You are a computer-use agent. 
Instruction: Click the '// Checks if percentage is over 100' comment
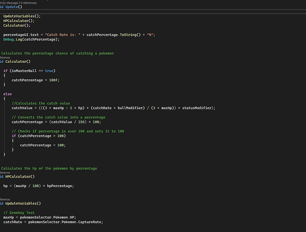pyautogui.click(x=68, y=131)
